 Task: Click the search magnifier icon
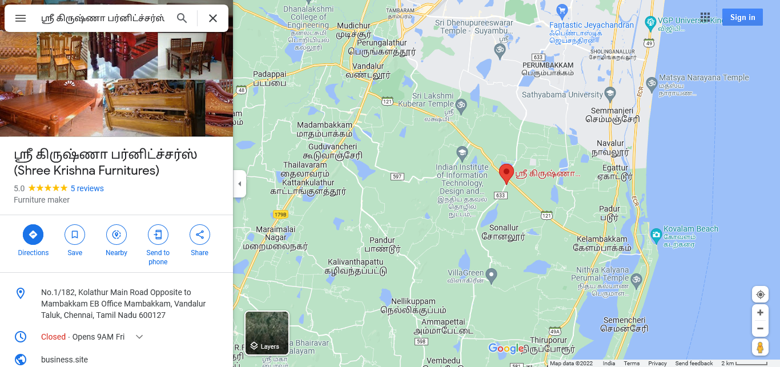182,18
